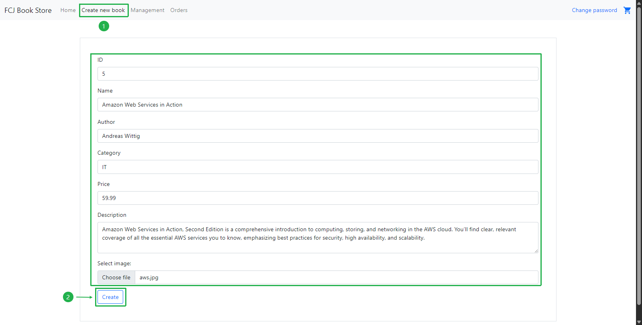642x325 pixels.
Task: Edit the Name field with Amazon Web Services
Action: click(x=318, y=105)
